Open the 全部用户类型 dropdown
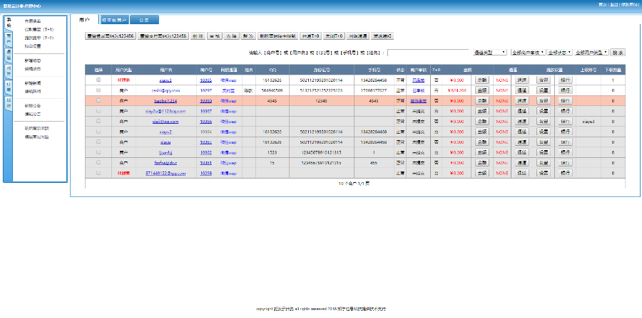 [x=591, y=53]
